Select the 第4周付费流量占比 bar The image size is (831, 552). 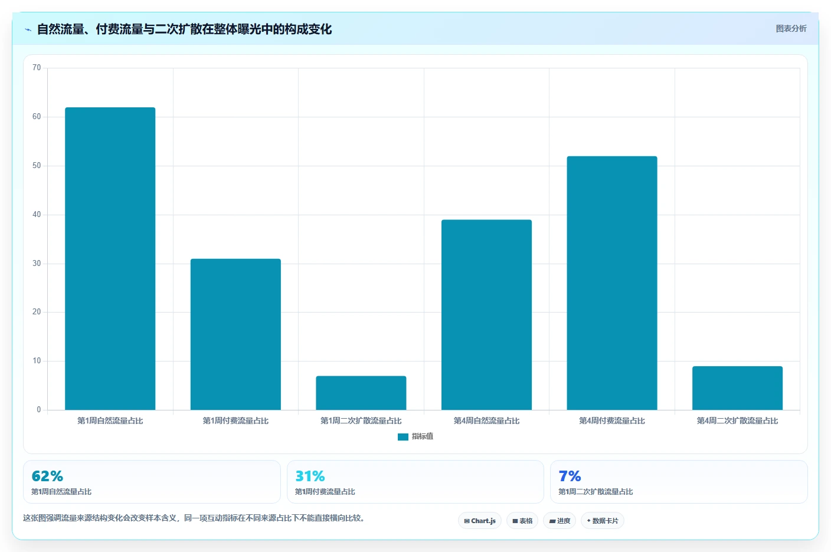[x=612, y=283]
